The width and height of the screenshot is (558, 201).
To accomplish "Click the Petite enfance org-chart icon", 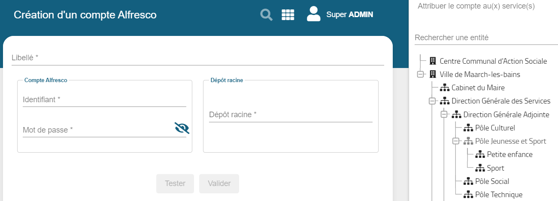I will pyautogui.click(x=480, y=154).
